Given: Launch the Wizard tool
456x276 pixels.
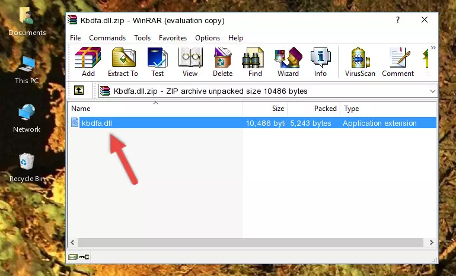Looking at the screenshot, I should [288, 62].
